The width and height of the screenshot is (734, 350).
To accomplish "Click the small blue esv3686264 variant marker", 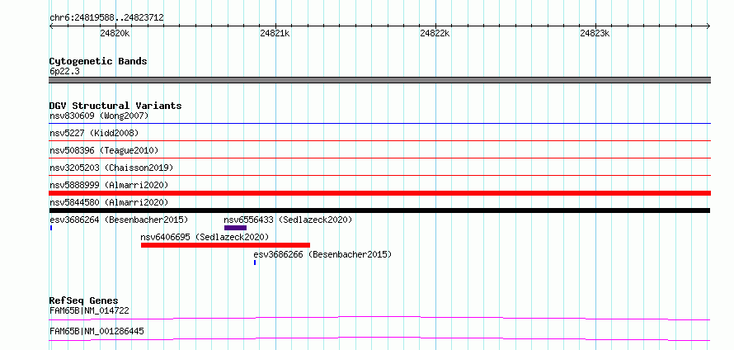I will coord(50,228).
